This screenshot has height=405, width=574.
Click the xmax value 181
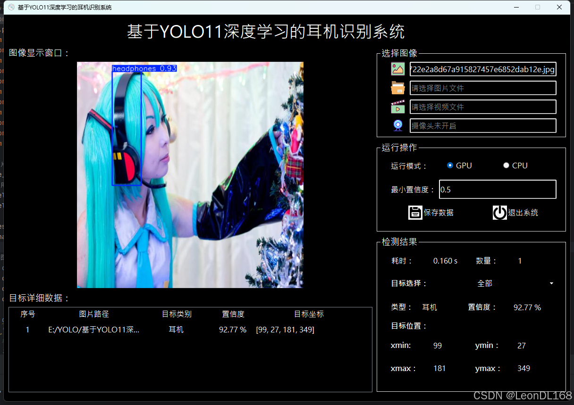[x=439, y=368]
